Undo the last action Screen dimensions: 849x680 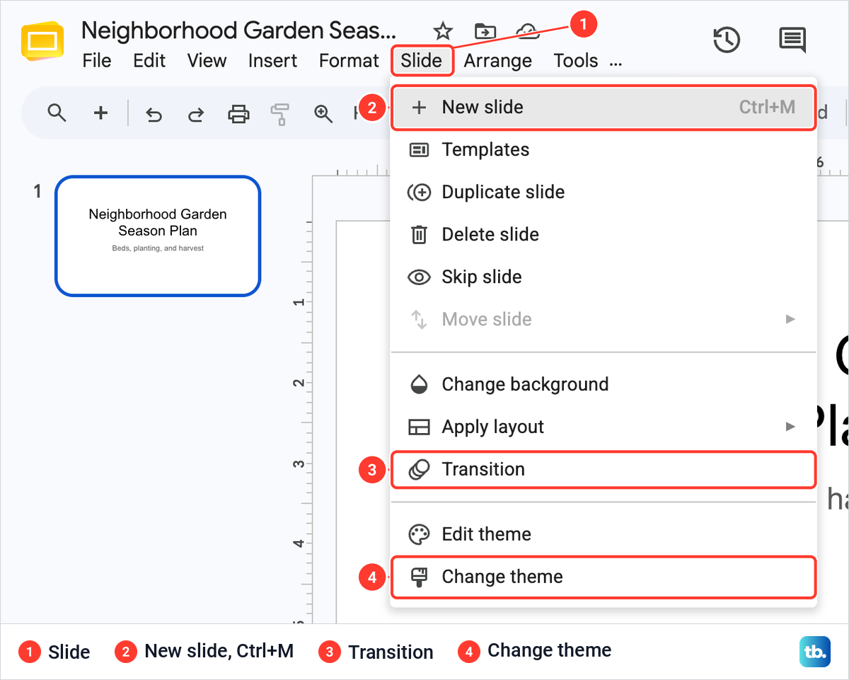(x=154, y=113)
